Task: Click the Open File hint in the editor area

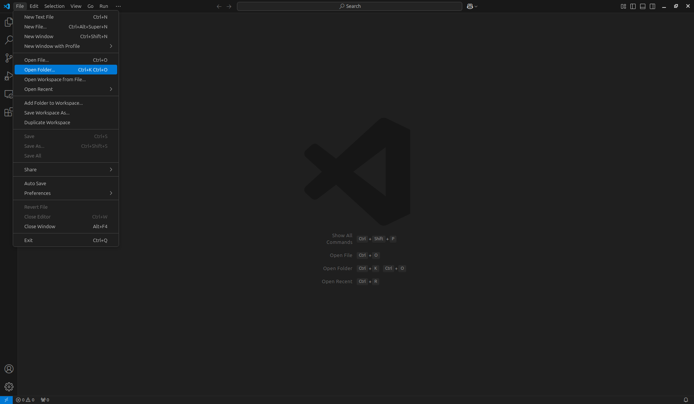Action: click(341, 255)
